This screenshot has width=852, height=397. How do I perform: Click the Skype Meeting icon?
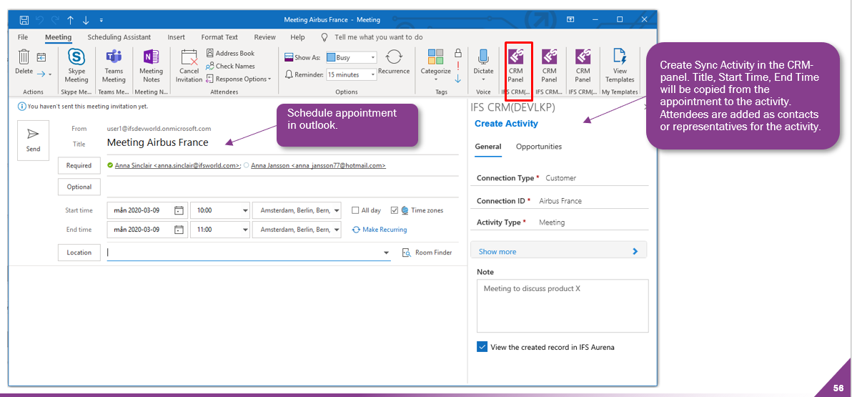[x=76, y=58]
